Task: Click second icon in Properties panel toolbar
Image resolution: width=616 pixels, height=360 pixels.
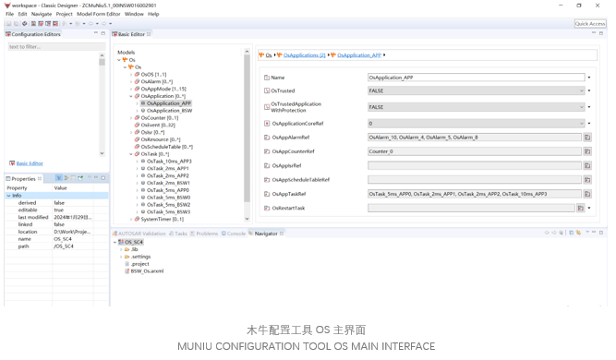Action: (66, 178)
